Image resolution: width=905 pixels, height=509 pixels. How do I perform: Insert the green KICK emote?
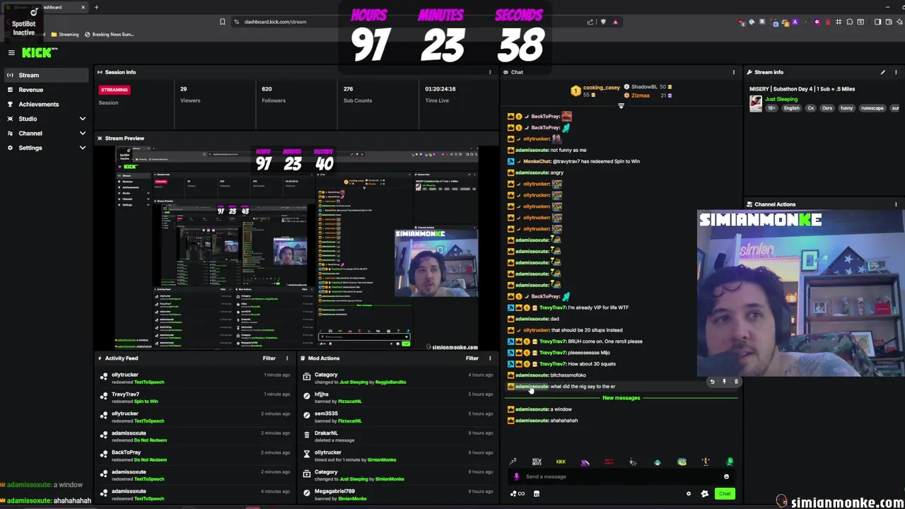(561, 462)
